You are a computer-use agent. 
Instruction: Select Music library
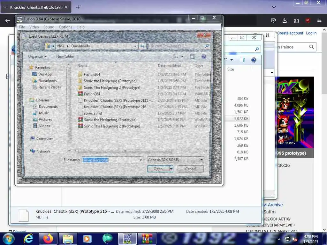[41, 113]
